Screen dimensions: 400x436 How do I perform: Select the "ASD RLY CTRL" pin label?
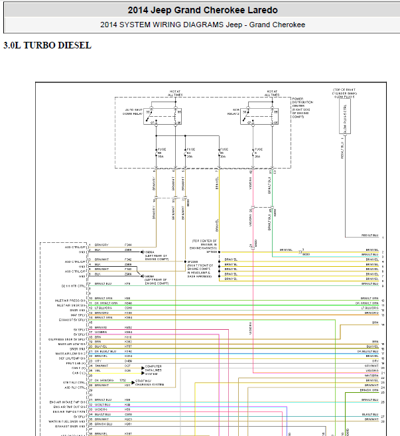(x=75, y=388)
